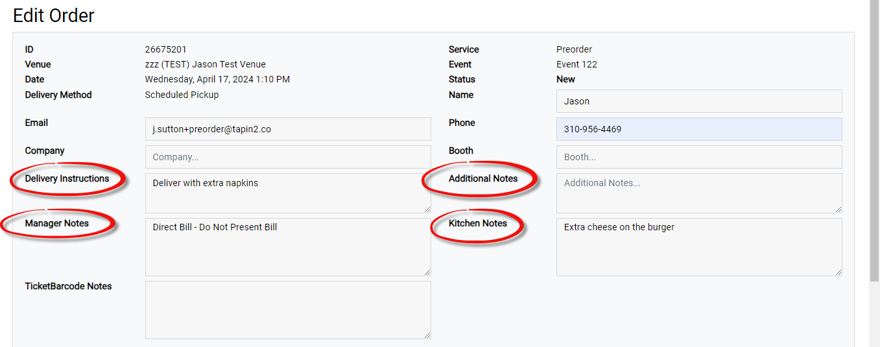Image resolution: width=880 pixels, height=347 pixels.
Task: Click the TicketBarcode Notes resize grip
Action: pos(427,335)
